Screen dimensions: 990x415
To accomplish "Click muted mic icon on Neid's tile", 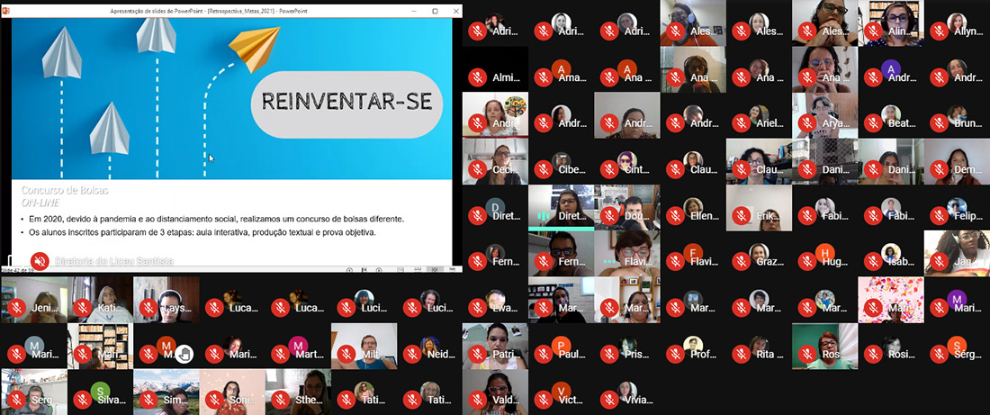I will [412, 354].
